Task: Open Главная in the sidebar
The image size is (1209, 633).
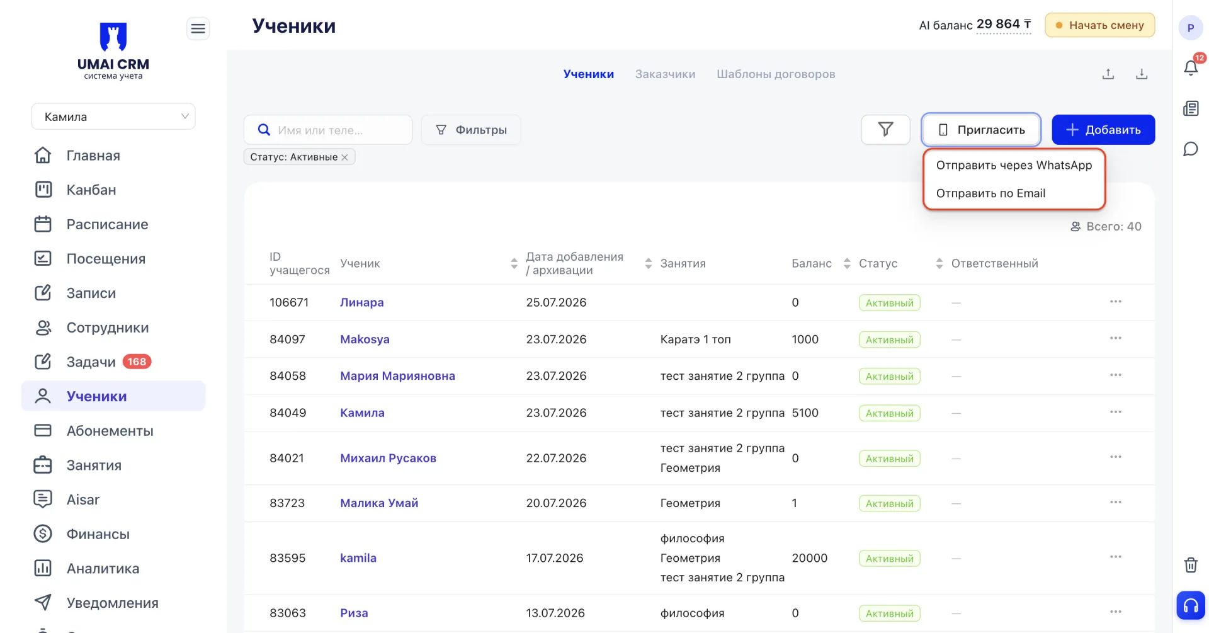Action: point(113,156)
